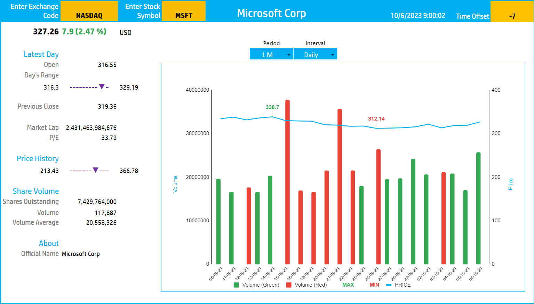Click the Microsoft Corp title header

tap(272, 13)
